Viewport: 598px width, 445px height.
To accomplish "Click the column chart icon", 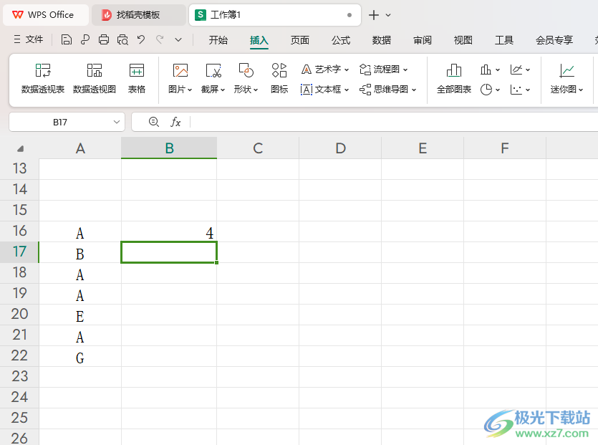I will point(486,70).
